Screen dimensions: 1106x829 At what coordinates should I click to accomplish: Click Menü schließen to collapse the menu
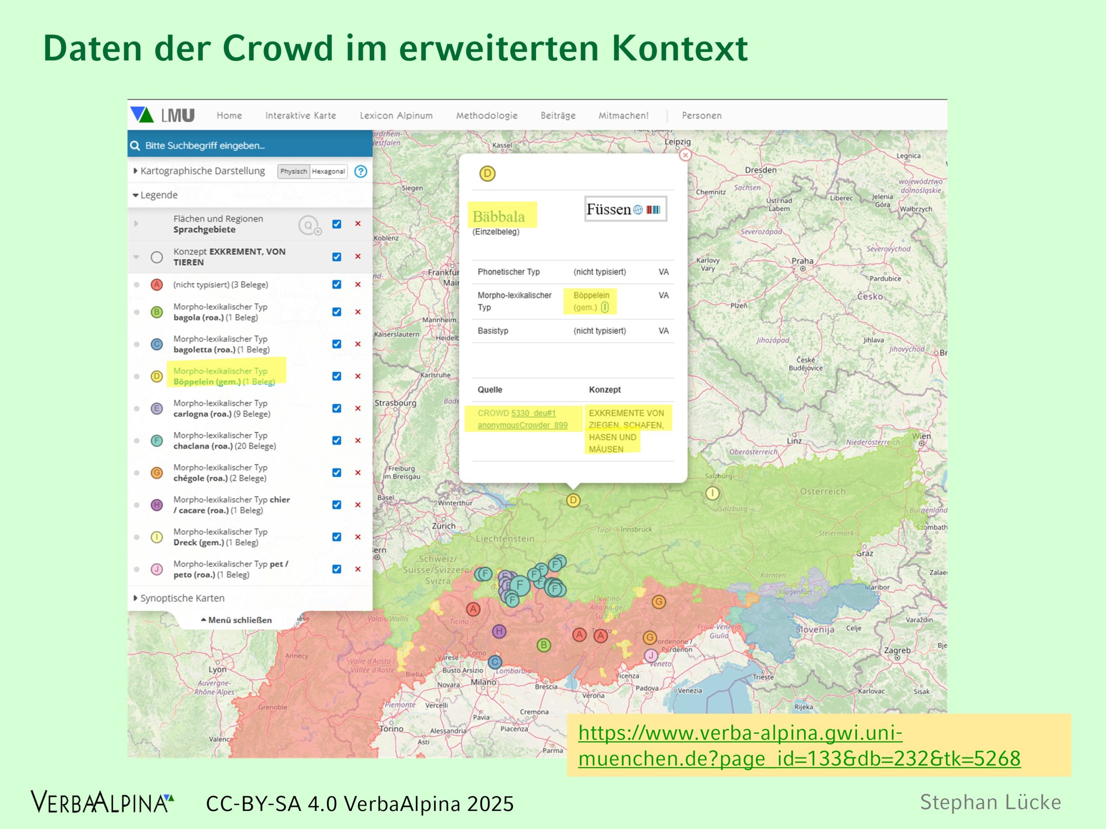236,620
